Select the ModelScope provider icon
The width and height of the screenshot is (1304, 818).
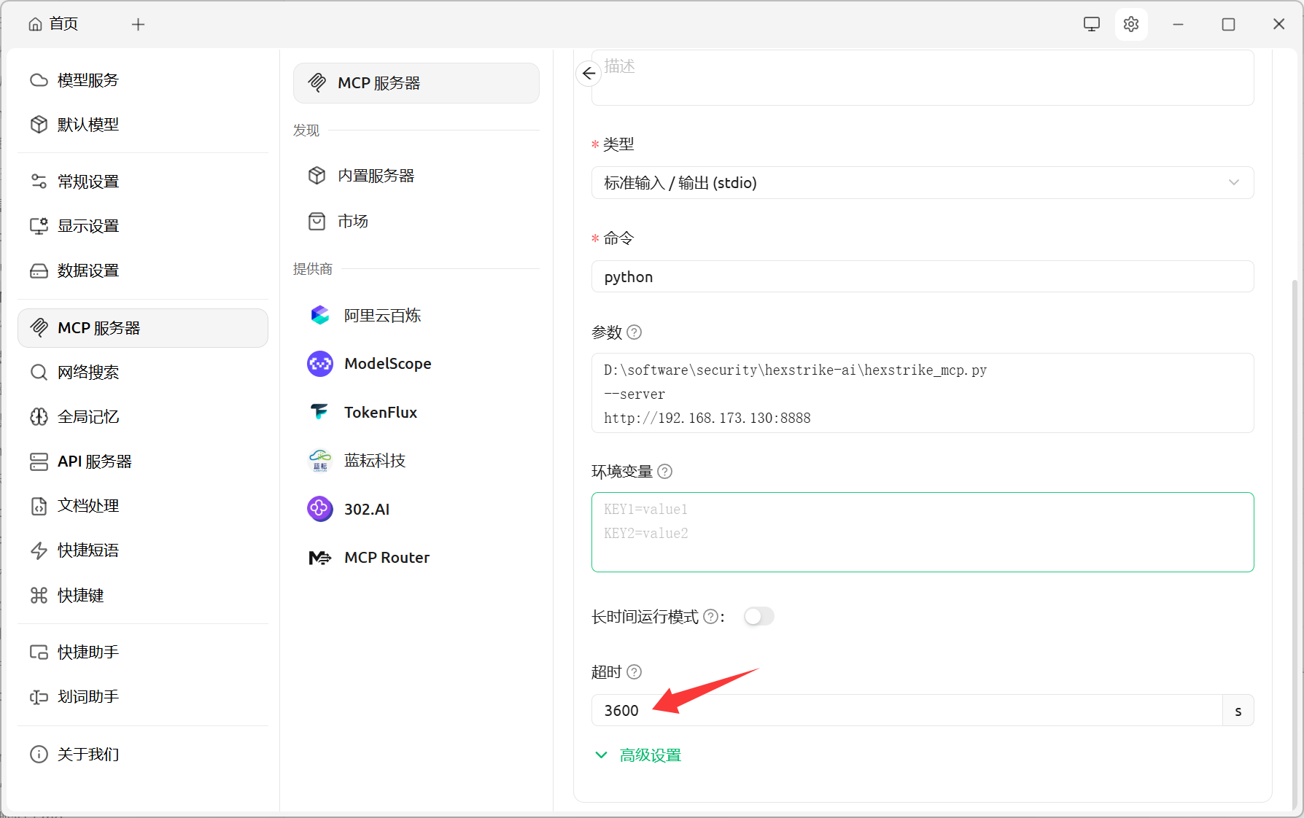320,364
